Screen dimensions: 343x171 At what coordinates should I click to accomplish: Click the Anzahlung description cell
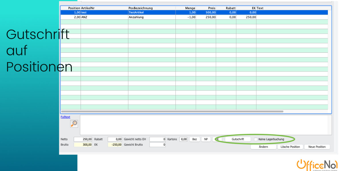[x=152, y=17]
